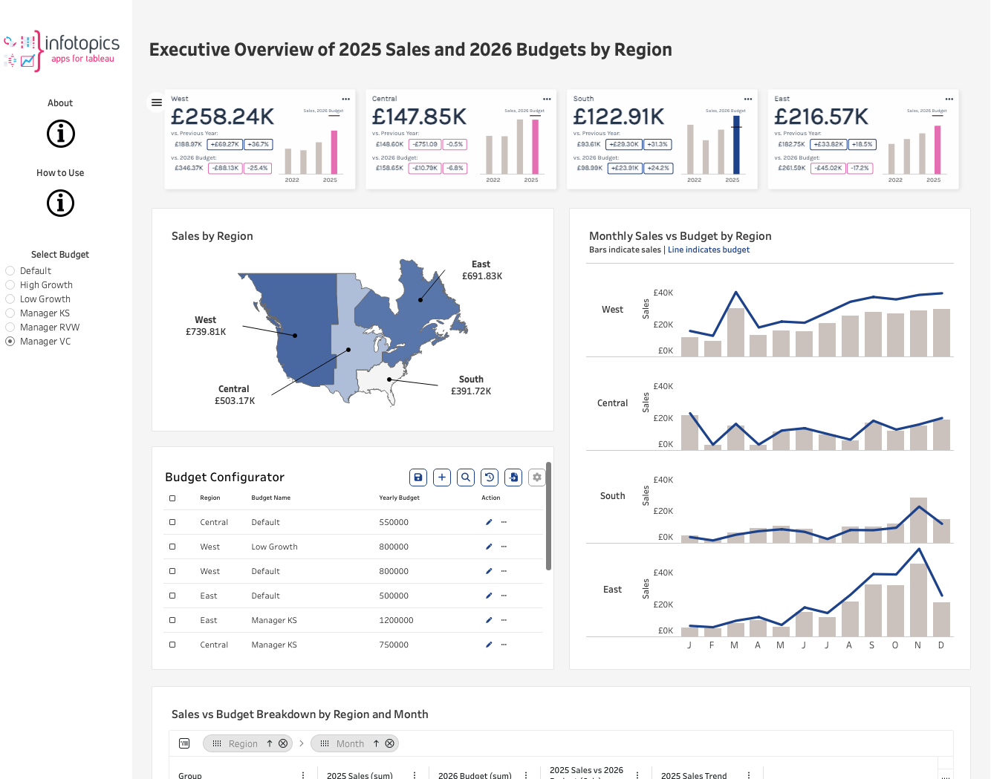Image resolution: width=991 pixels, height=779 pixels.
Task: Click the grouping panel icon left of Region
Action: tap(185, 743)
